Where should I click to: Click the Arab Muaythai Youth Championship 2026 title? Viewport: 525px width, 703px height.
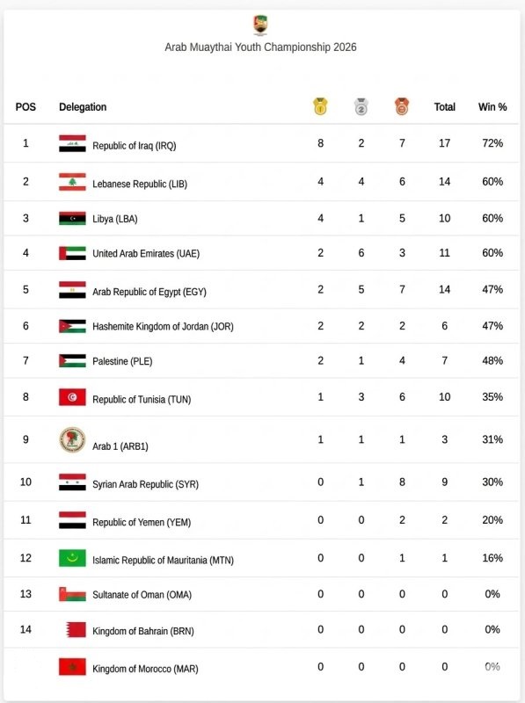260,47
